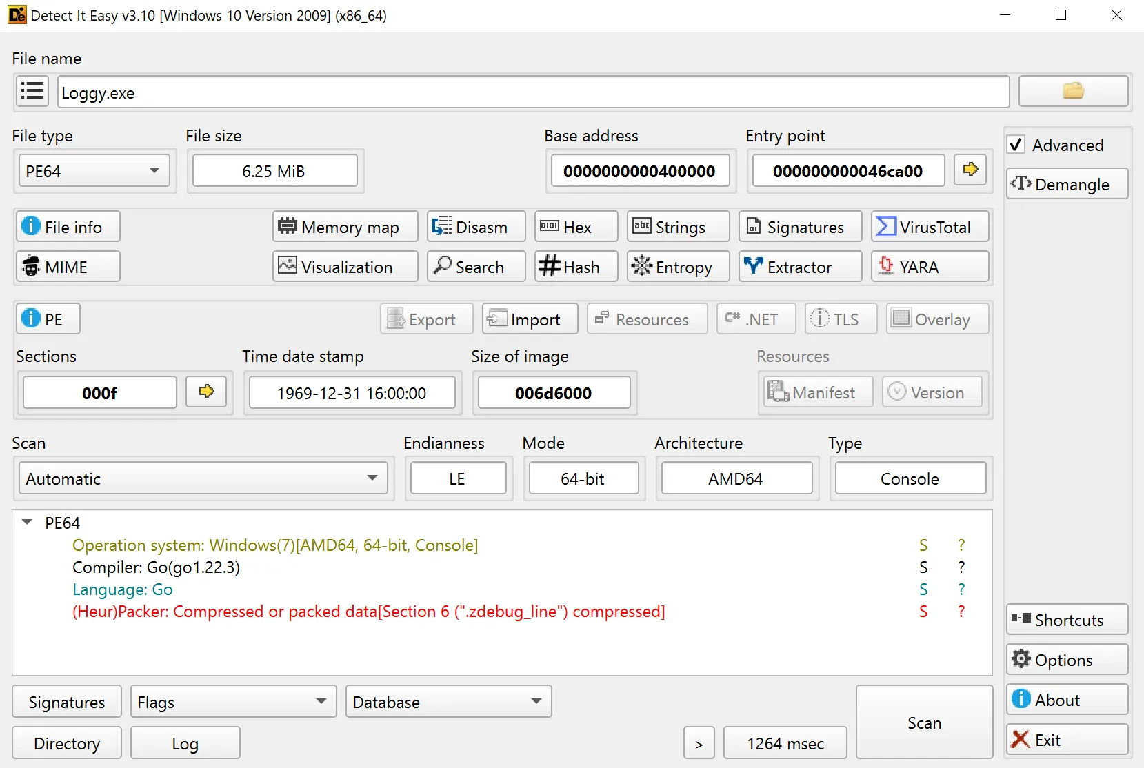Image resolution: width=1144 pixels, height=768 pixels.
Task: Click the file name input field
Action: (533, 92)
